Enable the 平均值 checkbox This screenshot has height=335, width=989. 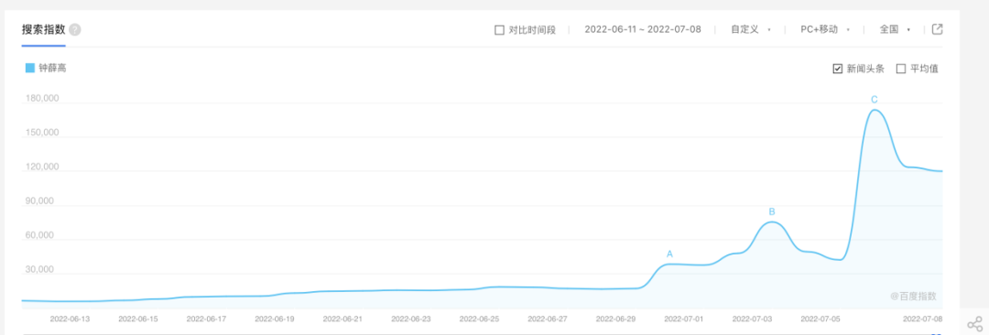pyautogui.click(x=901, y=69)
